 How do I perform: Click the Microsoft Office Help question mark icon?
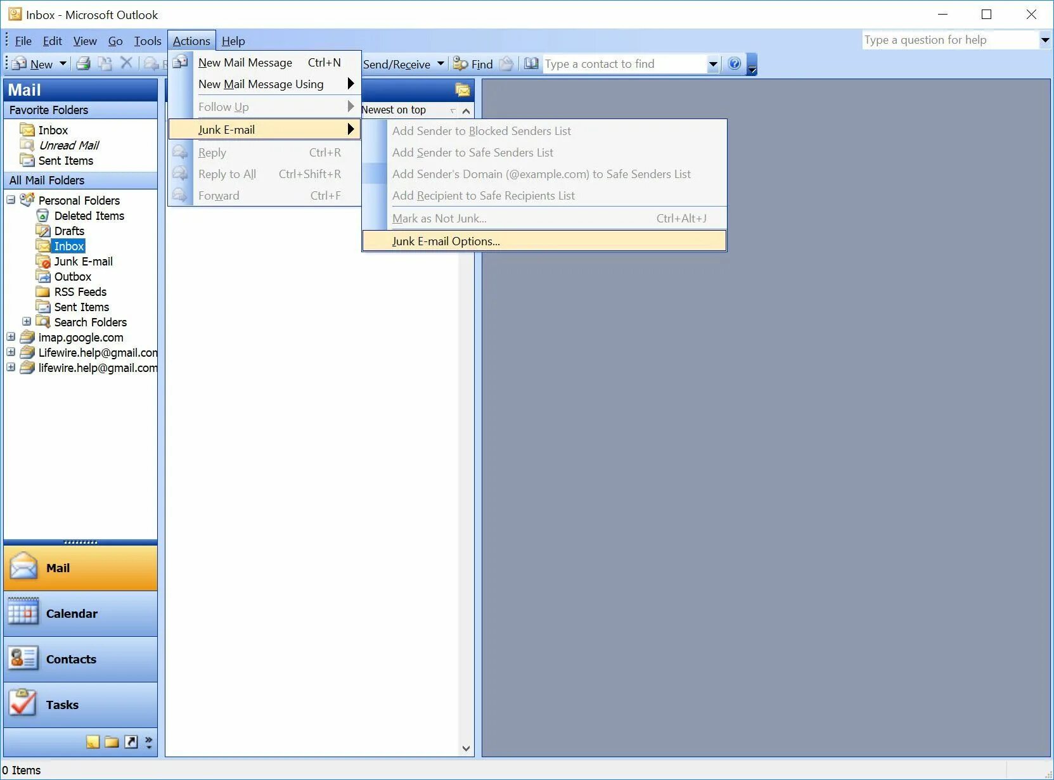(735, 63)
